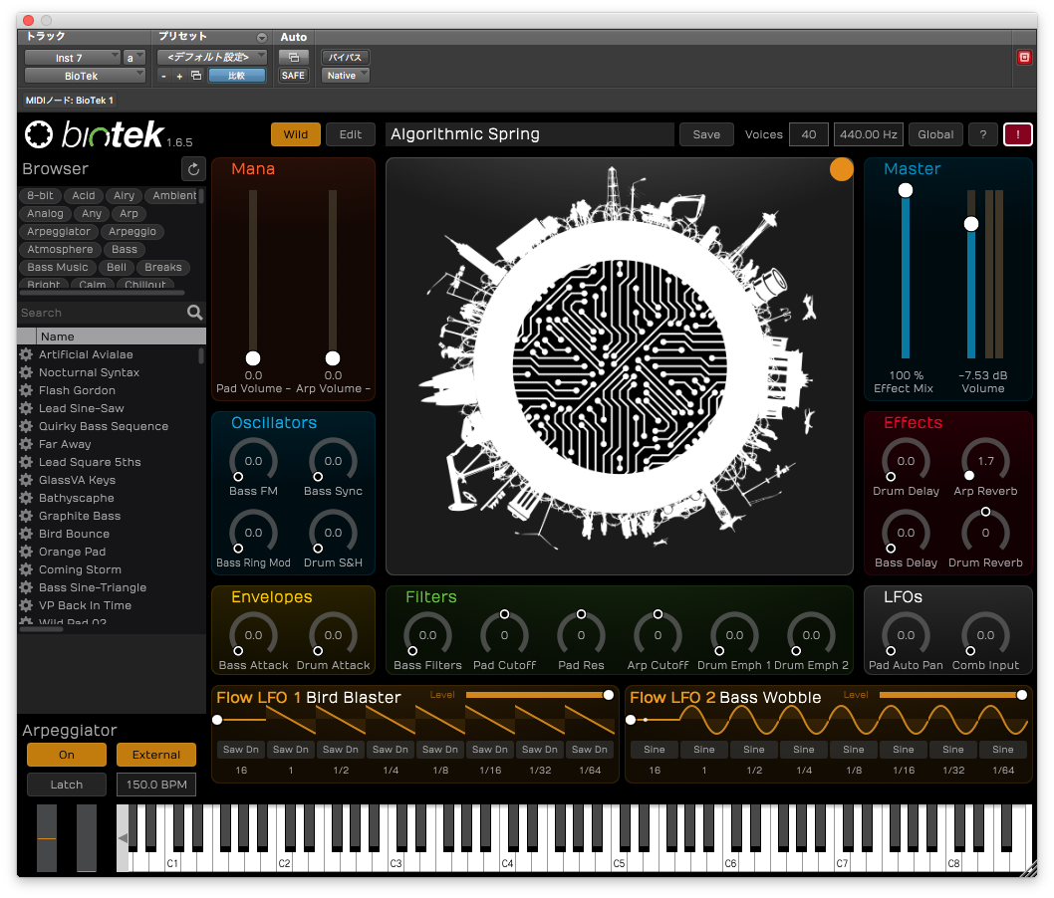Switch to Wild mode
The image size is (1054, 898).
pyautogui.click(x=296, y=134)
